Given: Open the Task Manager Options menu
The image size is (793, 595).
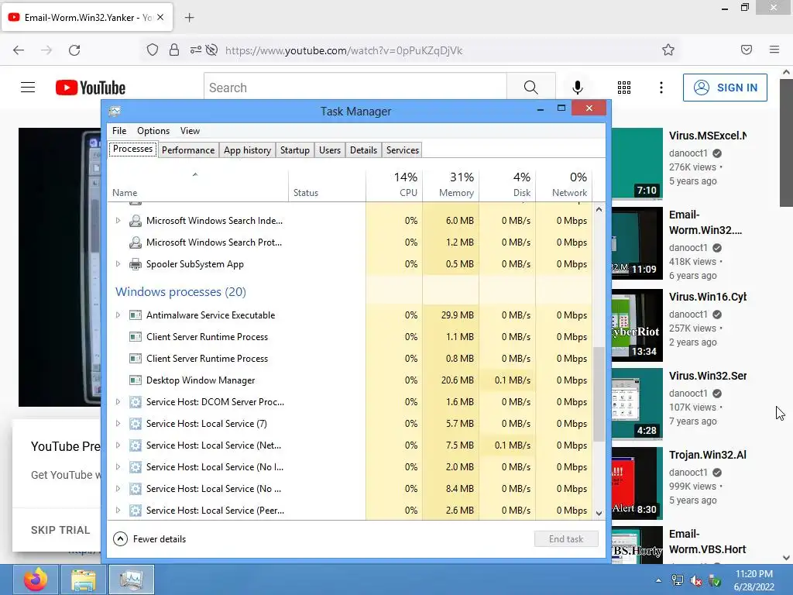Looking at the screenshot, I should click(153, 130).
